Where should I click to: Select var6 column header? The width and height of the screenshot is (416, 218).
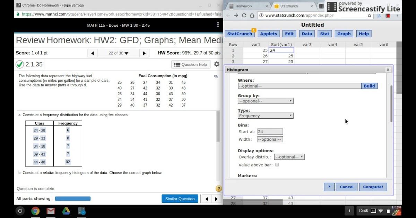click(384, 45)
